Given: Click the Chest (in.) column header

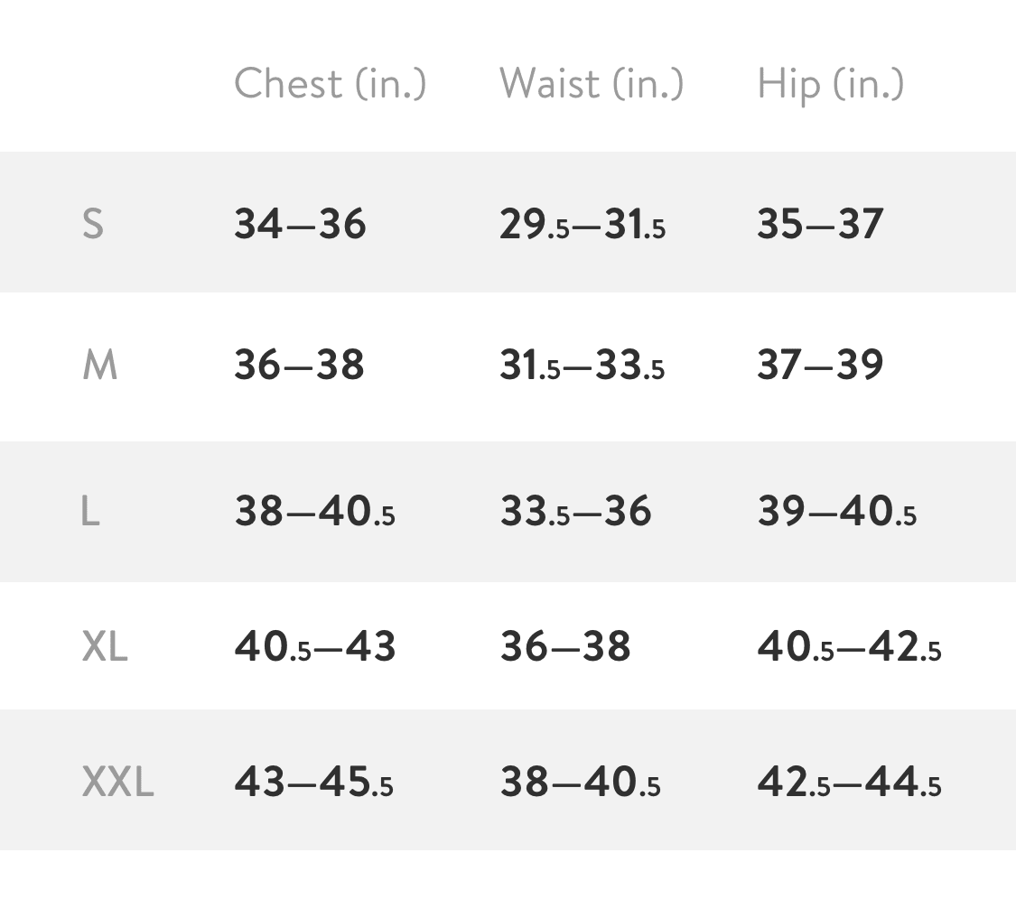Looking at the screenshot, I should click(x=330, y=84).
